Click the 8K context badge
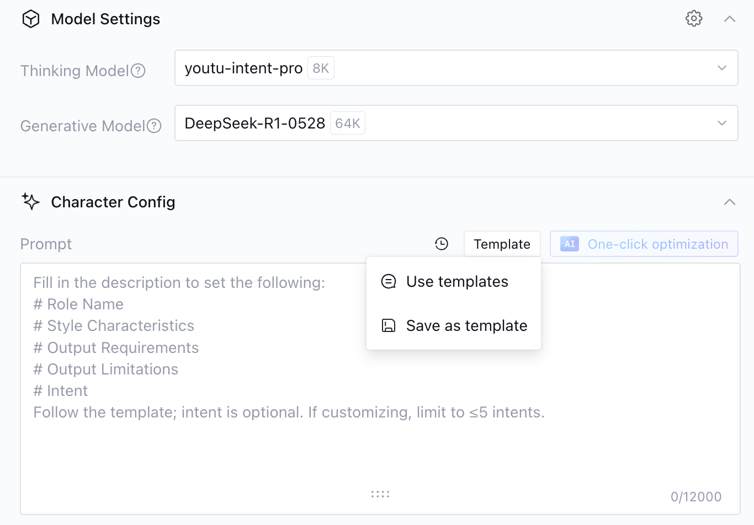 321,68
